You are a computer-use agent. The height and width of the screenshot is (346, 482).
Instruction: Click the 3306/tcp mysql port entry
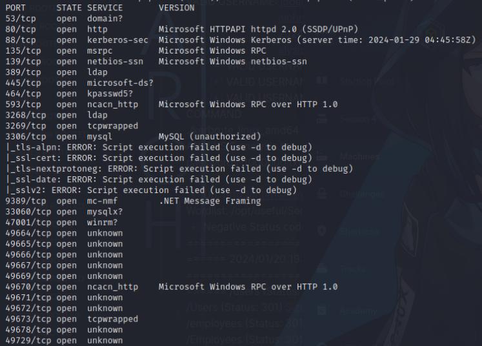(x=59, y=137)
